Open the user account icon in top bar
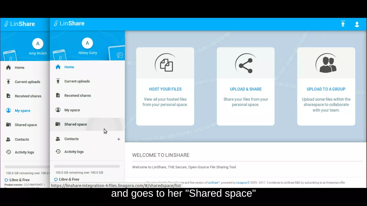The height and width of the screenshot is (206, 367). click(x=357, y=24)
